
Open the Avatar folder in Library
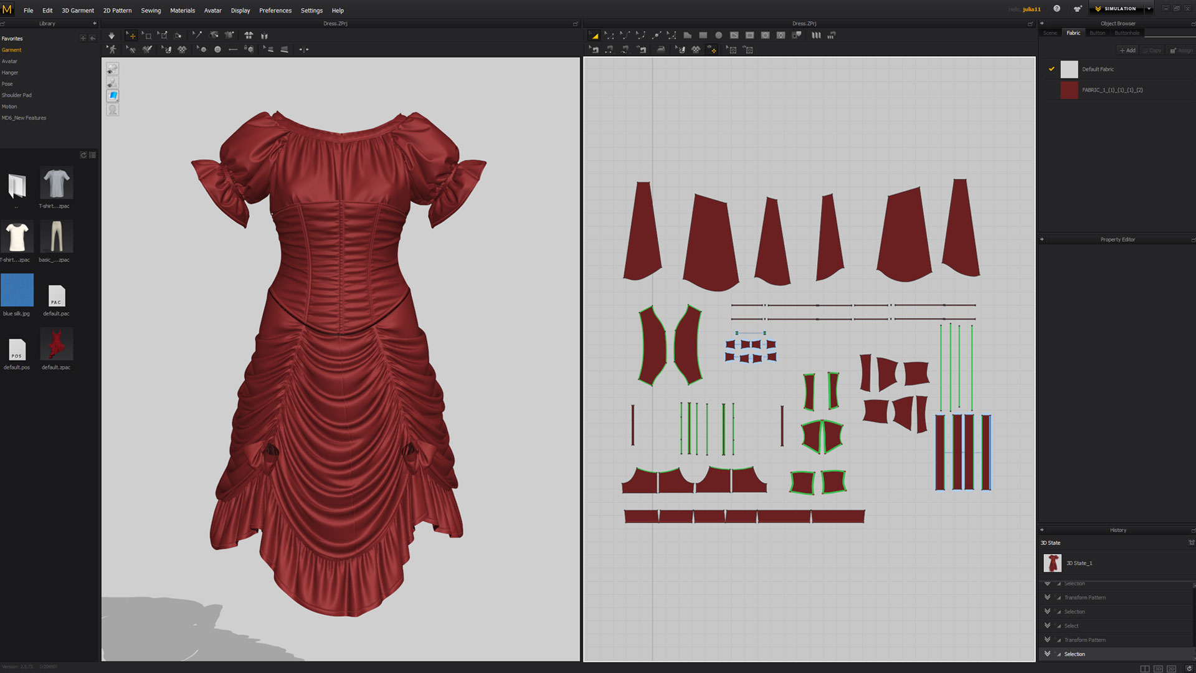pyautogui.click(x=9, y=61)
